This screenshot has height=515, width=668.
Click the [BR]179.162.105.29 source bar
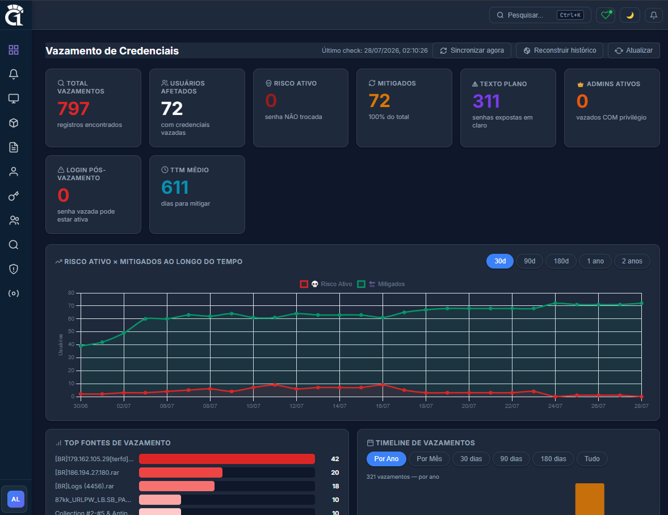(x=226, y=459)
